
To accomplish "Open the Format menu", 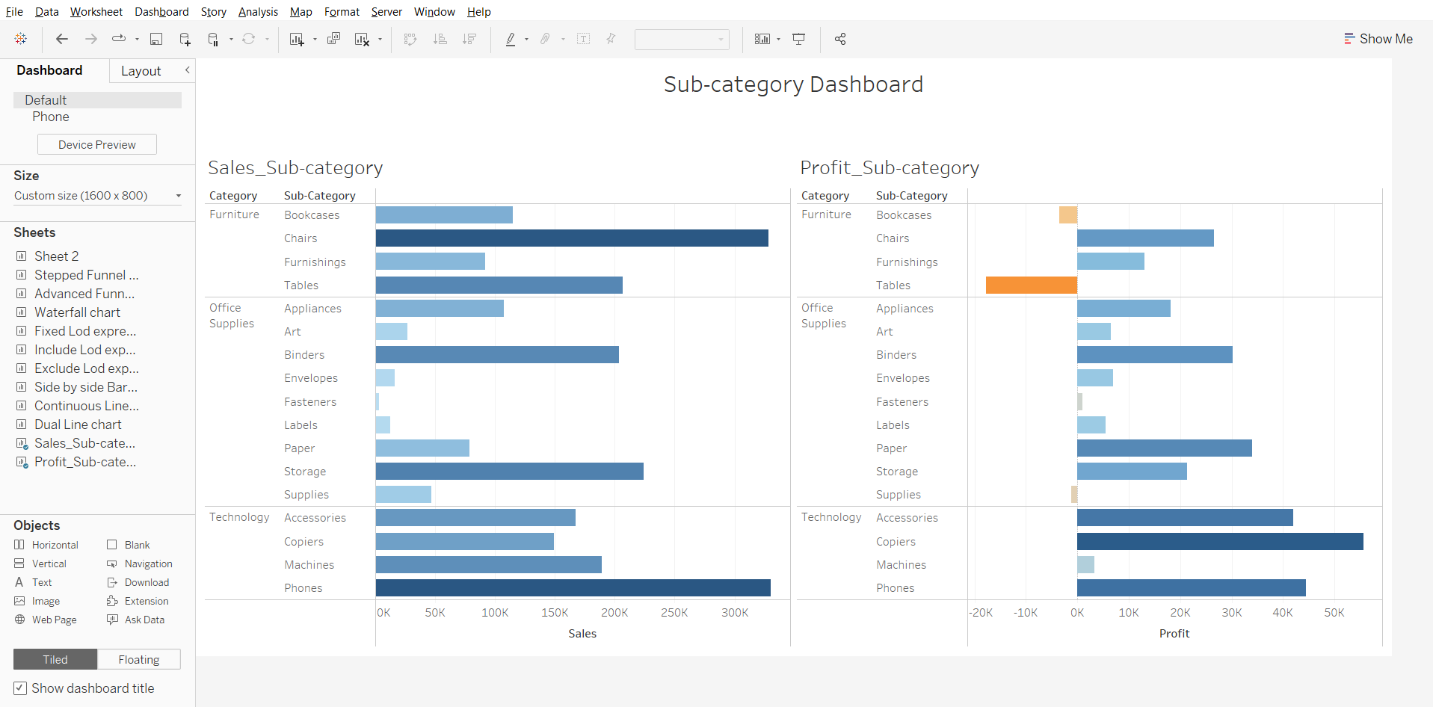I will [342, 12].
